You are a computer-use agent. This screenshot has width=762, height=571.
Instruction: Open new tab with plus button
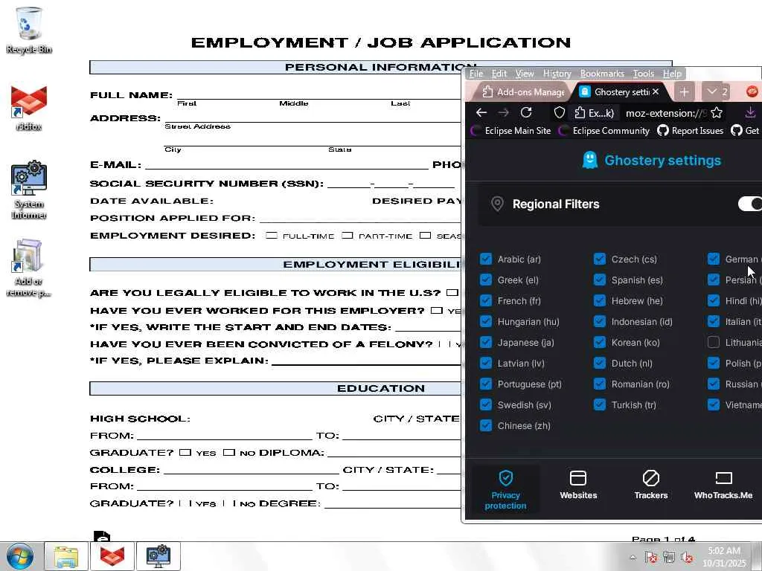click(x=684, y=91)
